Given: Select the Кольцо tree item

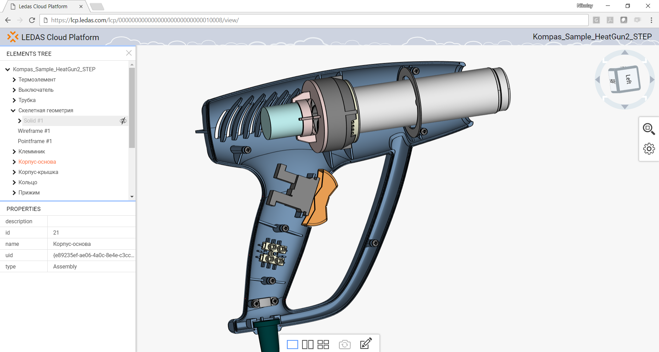Looking at the screenshot, I should [28, 183].
